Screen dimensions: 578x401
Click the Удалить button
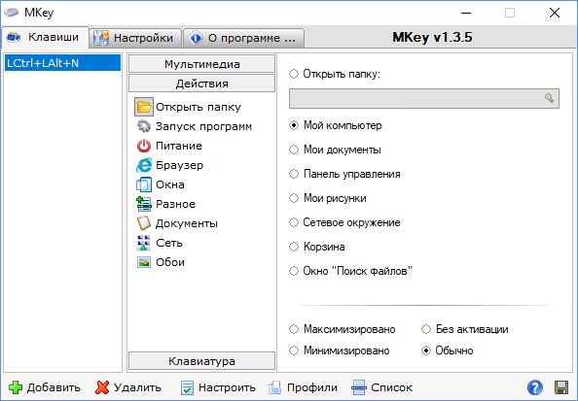point(127,387)
